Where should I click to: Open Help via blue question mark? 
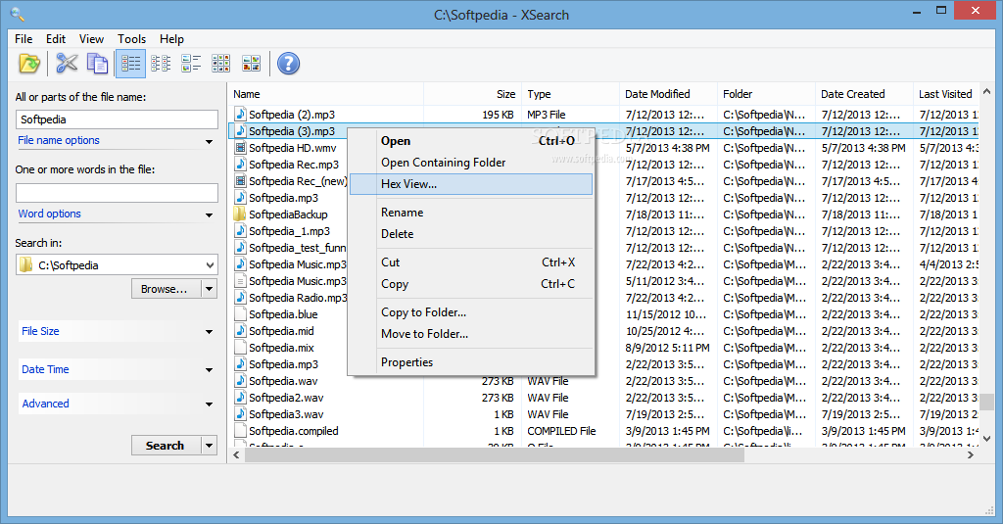click(289, 64)
